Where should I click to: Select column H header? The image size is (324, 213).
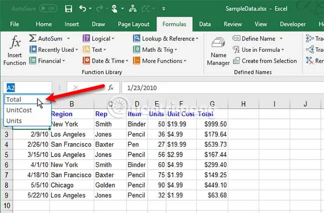click(243, 104)
